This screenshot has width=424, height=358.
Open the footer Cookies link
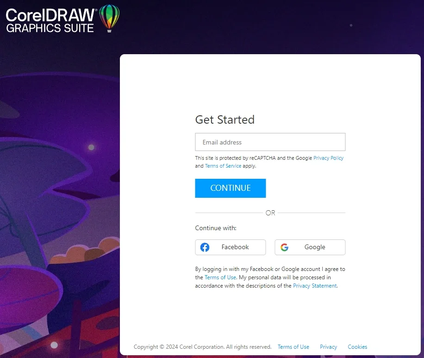(357, 346)
